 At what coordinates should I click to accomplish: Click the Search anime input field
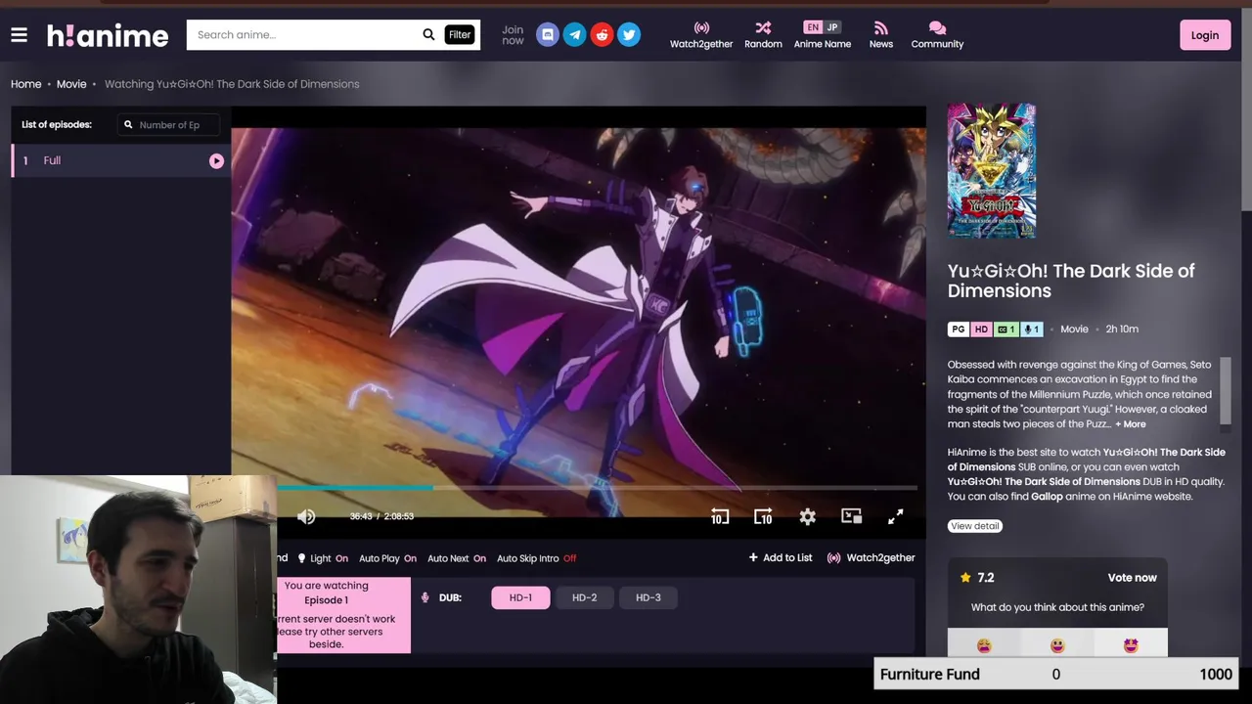[x=303, y=34]
